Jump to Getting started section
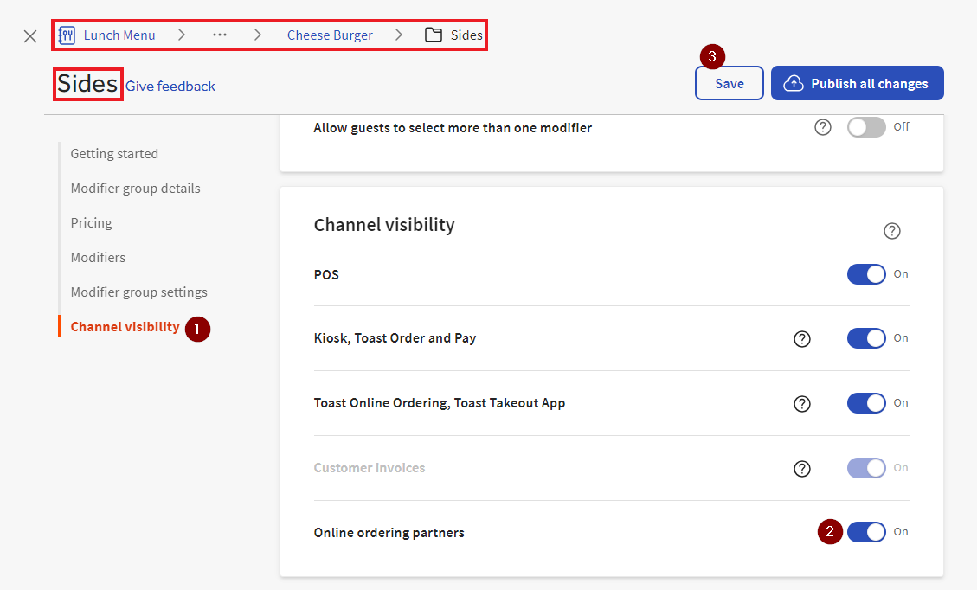This screenshot has height=590, width=977. pyautogui.click(x=114, y=153)
